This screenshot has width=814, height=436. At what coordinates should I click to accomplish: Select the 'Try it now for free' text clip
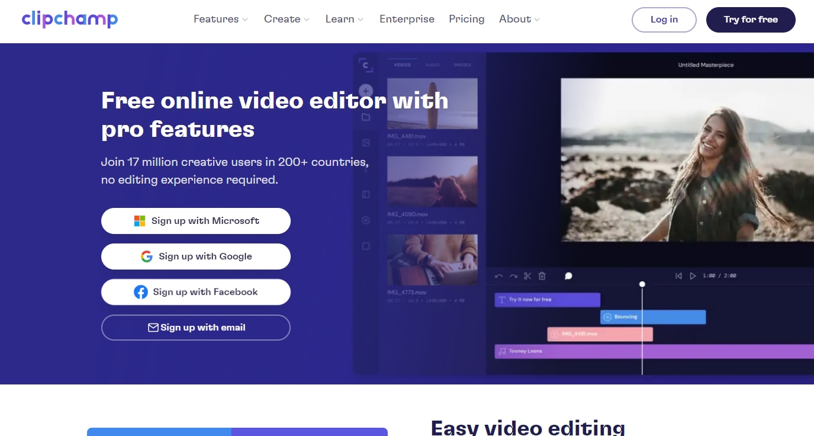[x=547, y=300]
